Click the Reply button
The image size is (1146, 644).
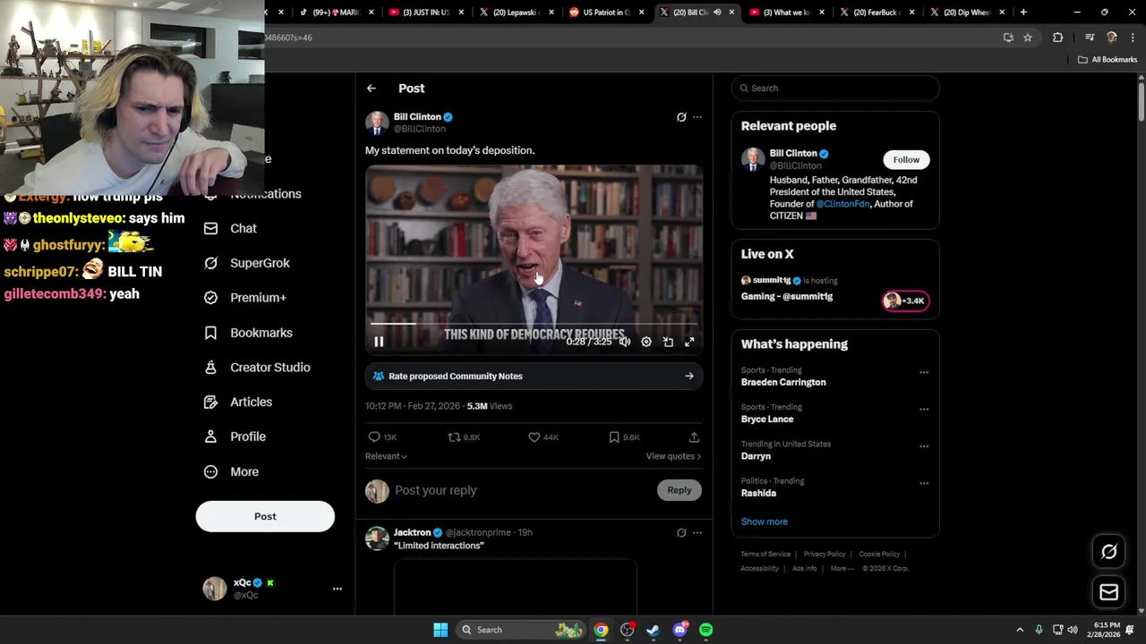click(680, 490)
